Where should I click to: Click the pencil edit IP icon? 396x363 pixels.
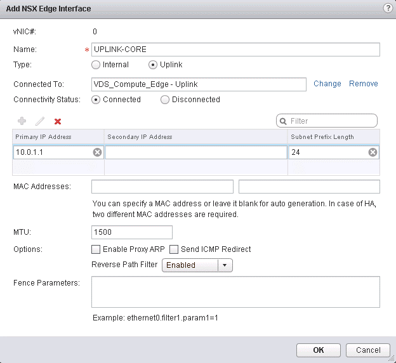tap(39, 121)
